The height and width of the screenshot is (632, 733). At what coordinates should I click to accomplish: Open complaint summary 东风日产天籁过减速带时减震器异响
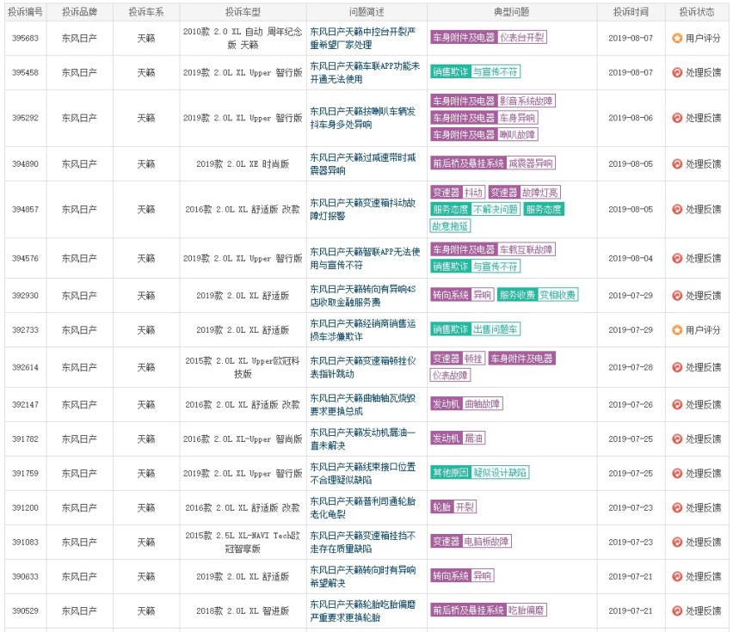click(x=363, y=164)
